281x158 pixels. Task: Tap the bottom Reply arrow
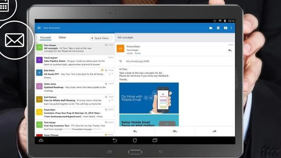point(135,132)
